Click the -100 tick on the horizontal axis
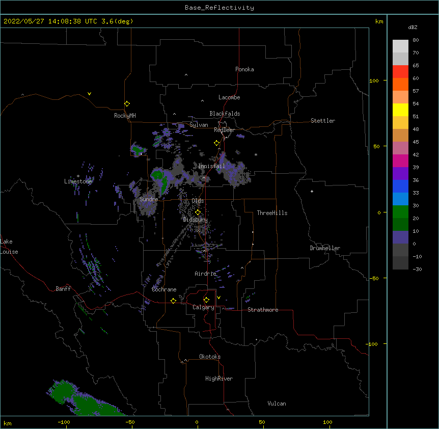The height and width of the screenshot is (429, 439). click(64, 422)
